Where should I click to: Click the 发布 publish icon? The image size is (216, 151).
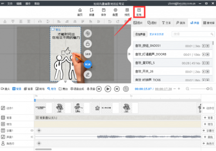[139, 12]
